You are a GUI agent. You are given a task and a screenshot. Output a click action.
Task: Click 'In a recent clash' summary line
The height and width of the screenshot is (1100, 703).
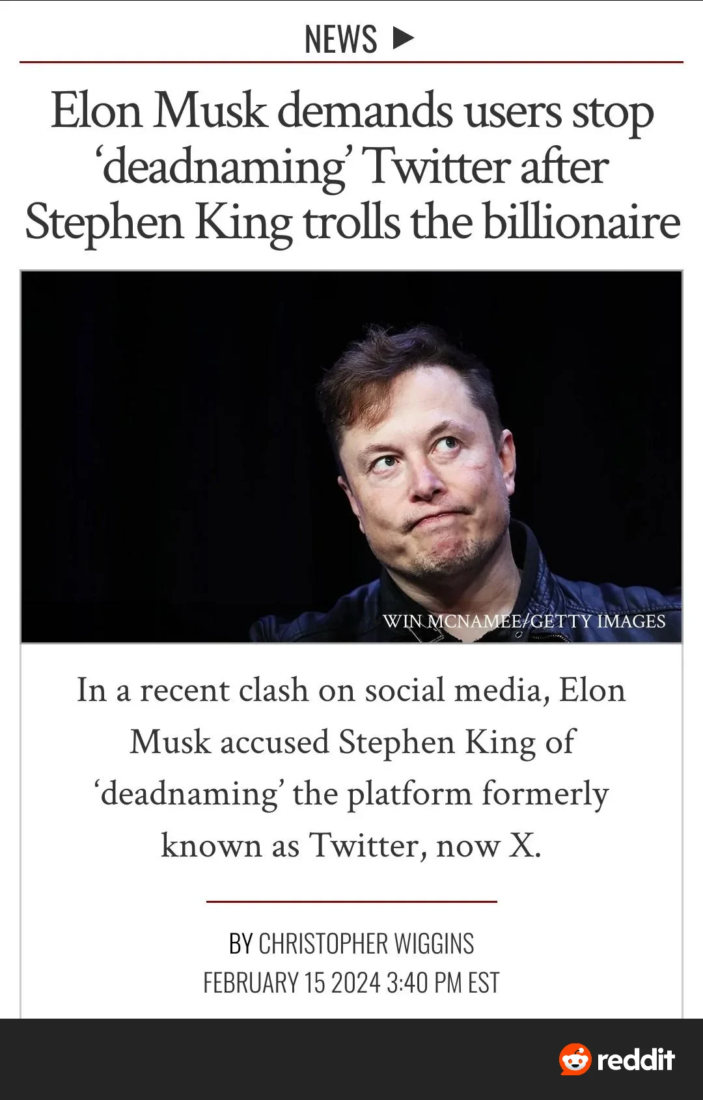[351, 690]
